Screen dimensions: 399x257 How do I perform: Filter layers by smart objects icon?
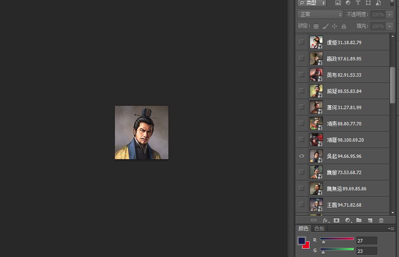point(379,3)
